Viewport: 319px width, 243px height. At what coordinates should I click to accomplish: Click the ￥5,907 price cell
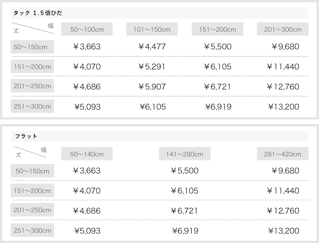click(x=152, y=87)
